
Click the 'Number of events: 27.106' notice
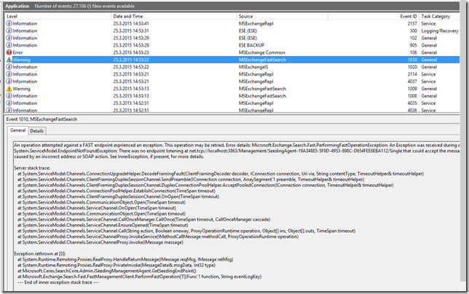point(60,6)
